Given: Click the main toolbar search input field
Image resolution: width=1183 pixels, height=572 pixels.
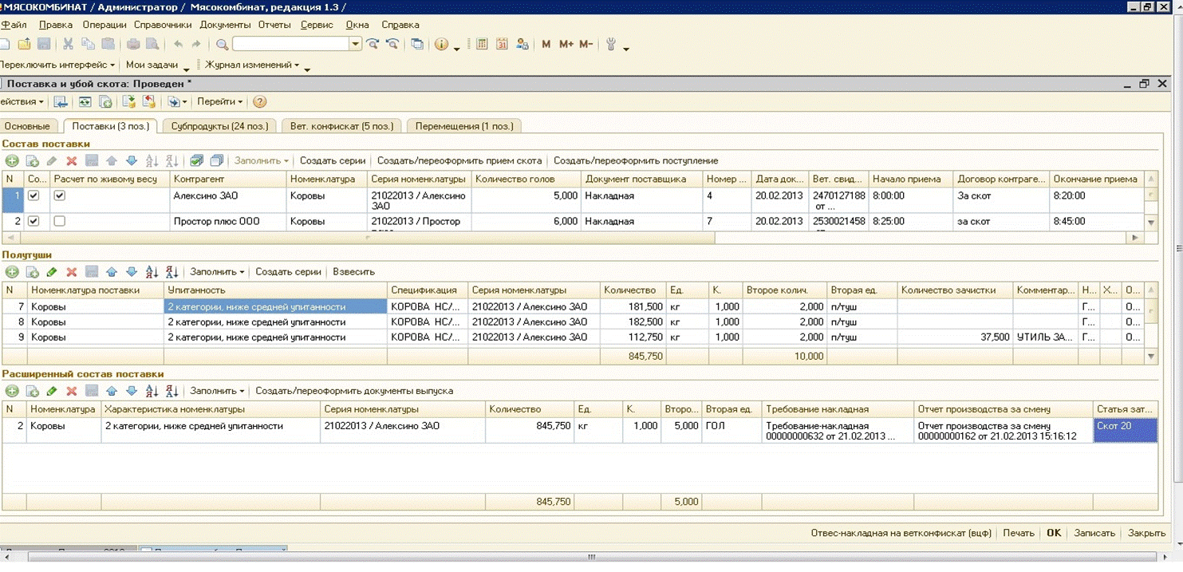Looking at the screenshot, I should coord(291,45).
